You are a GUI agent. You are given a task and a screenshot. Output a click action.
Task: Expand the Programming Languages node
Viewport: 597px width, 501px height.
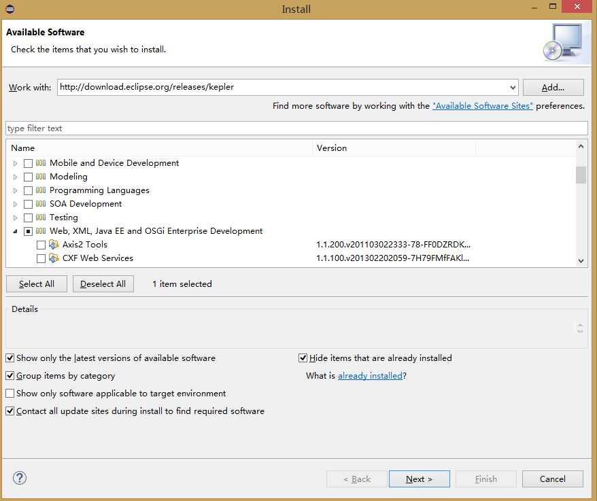(x=15, y=190)
